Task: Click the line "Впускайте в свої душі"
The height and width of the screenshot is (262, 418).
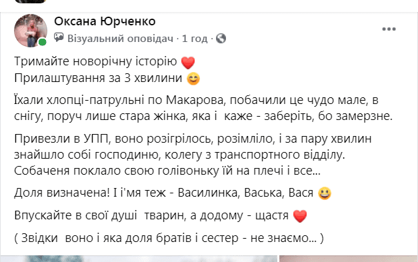Action: pyautogui.click(x=161, y=215)
